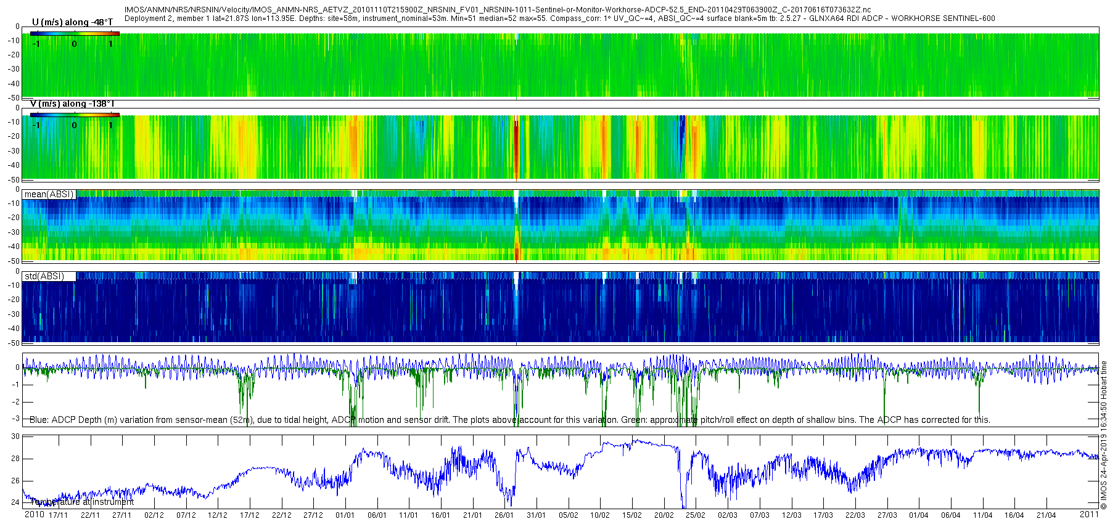Image resolution: width=1110 pixels, height=524 pixels.
Task: Click the '28' temperature axis tick
Action: coord(16,459)
